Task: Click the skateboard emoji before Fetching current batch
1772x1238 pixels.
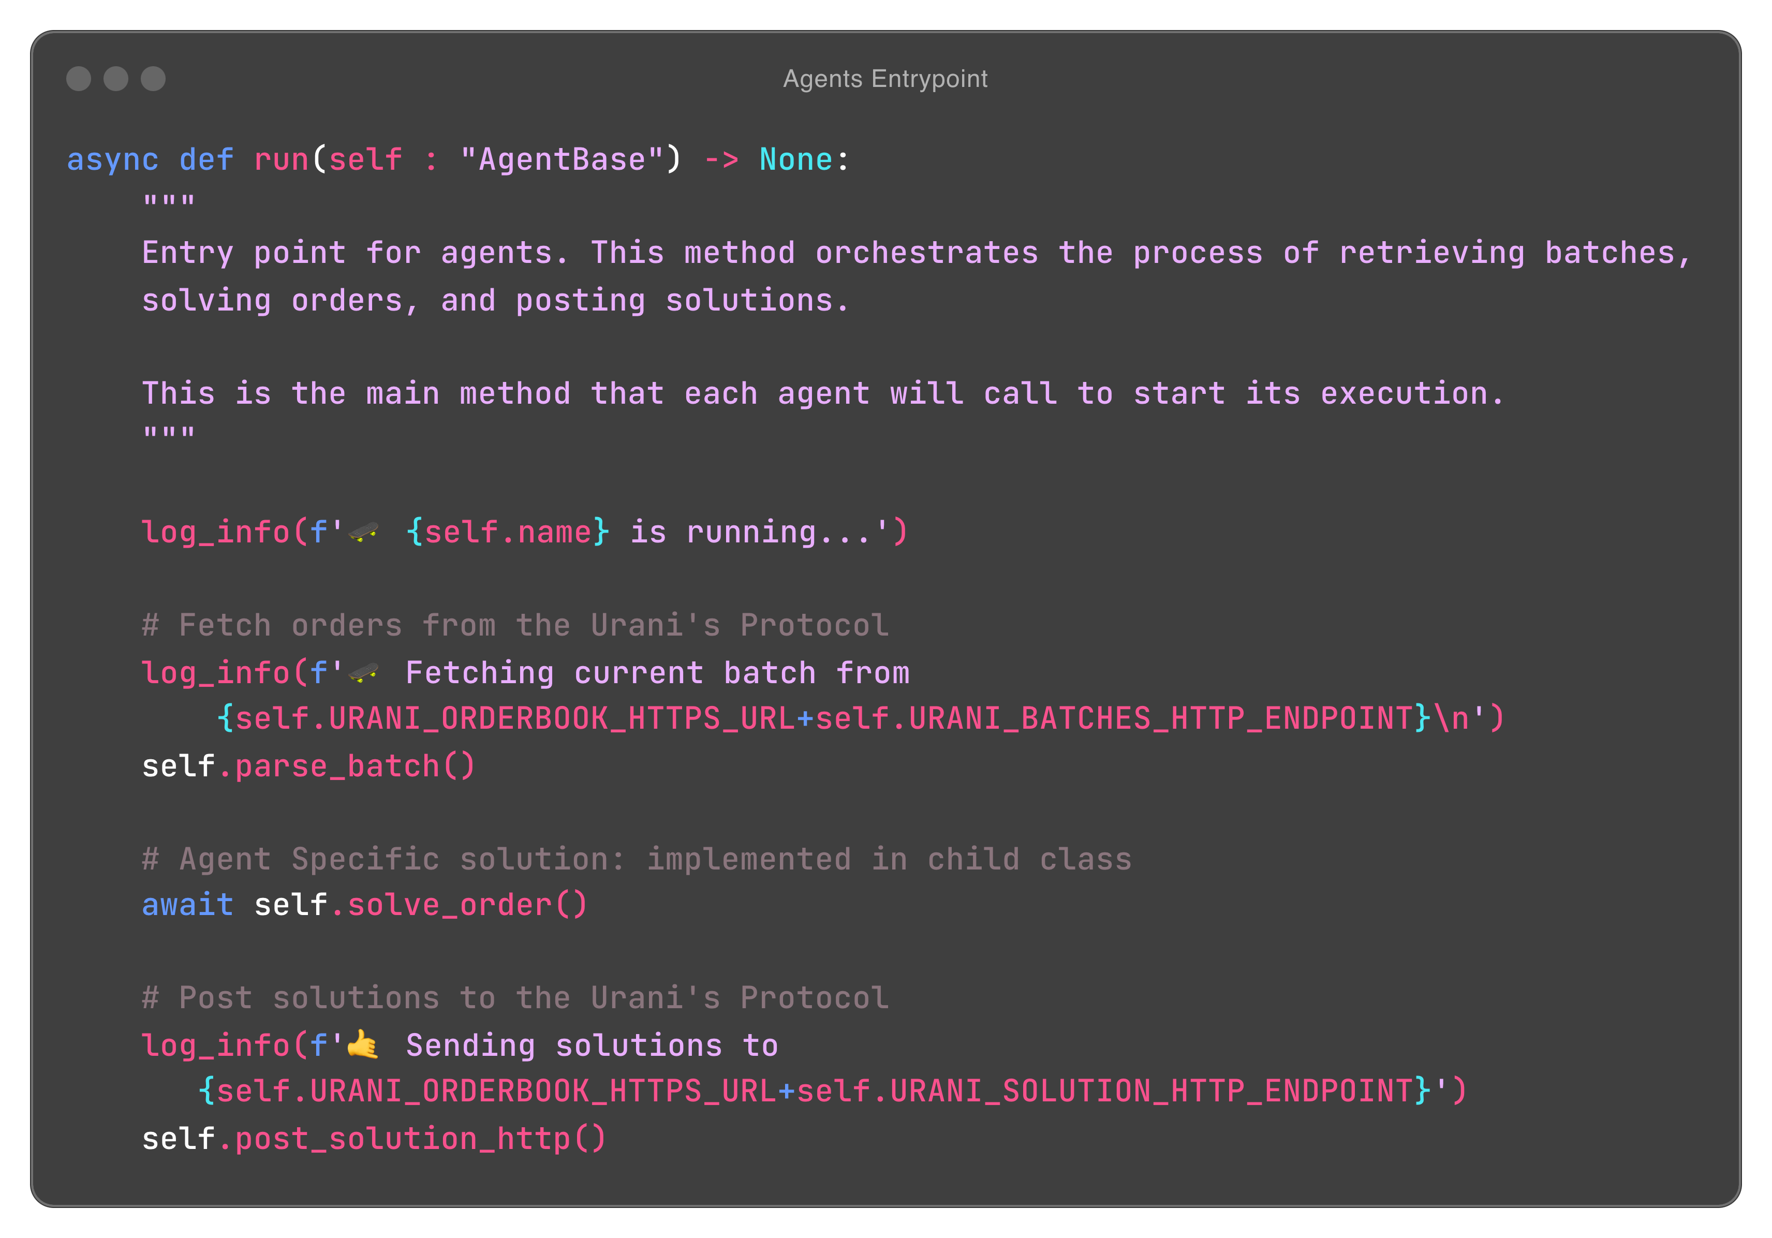Action: tap(363, 673)
